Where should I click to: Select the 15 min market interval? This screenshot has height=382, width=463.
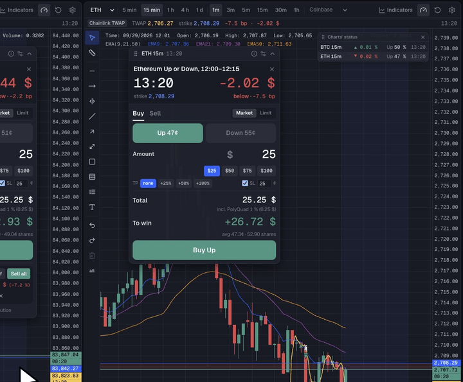click(152, 10)
